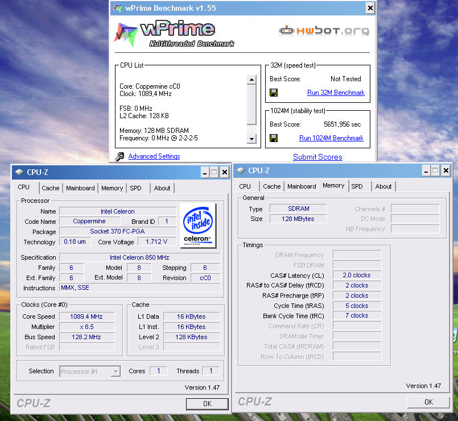
Task: Select SPD tab in left CPU-Z
Action: coord(135,188)
